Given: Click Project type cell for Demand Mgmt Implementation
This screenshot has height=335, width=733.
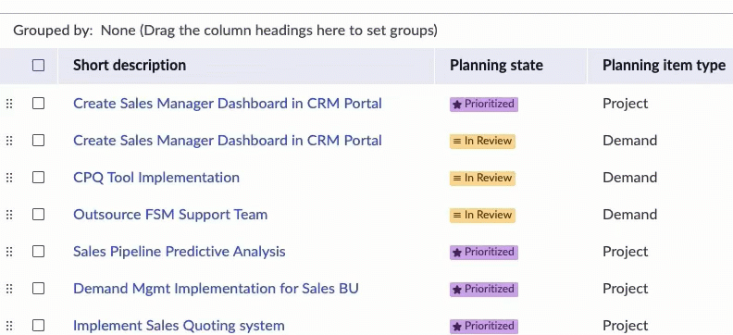Looking at the screenshot, I should (626, 289).
